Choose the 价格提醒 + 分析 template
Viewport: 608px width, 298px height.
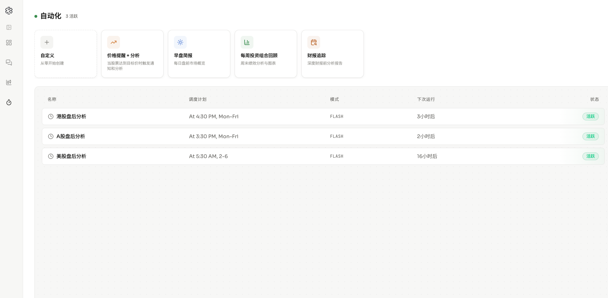[123, 55]
